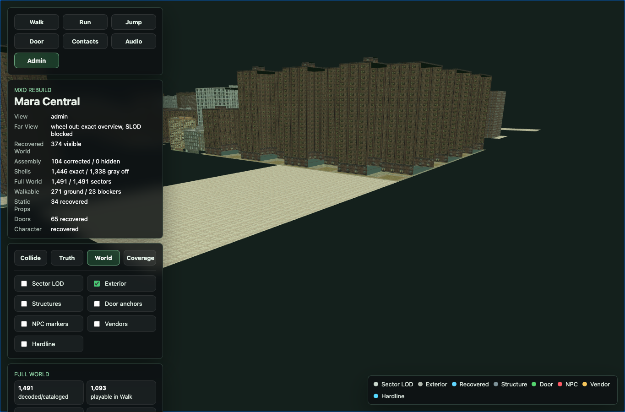Click the Vendor legend dot
Image resolution: width=625 pixels, height=412 pixels.
(585, 384)
